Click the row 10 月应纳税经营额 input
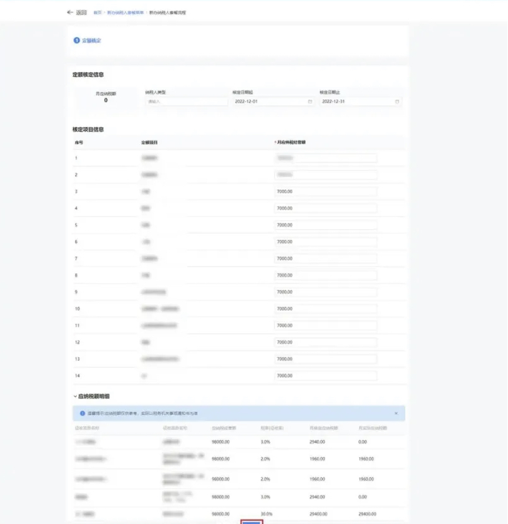Image resolution: width=508 pixels, height=524 pixels. pos(325,309)
